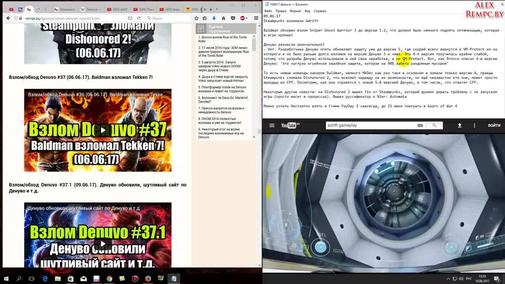Open Notepad Правка menu
The width and height of the screenshot is (505, 284).
click(281, 11)
